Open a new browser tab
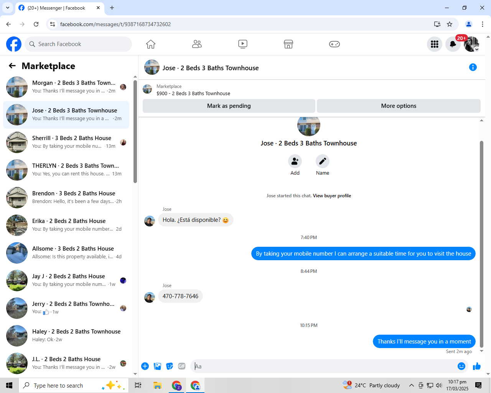491x393 pixels. [x=112, y=8]
